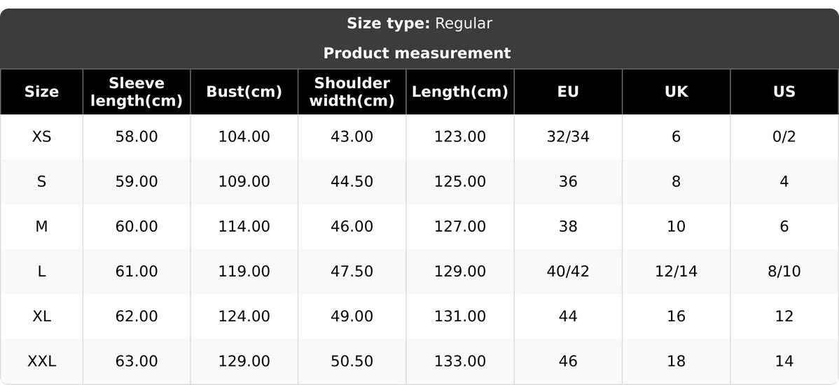Viewport: 839px width, 385px height.
Task: Select the 62.00 sleeve length cell
Action: [137, 316]
